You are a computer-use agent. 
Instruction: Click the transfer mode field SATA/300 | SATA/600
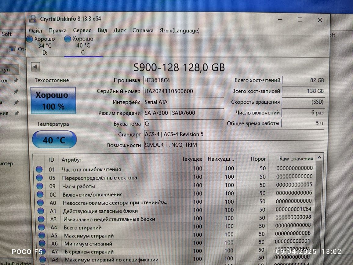(184, 113)
